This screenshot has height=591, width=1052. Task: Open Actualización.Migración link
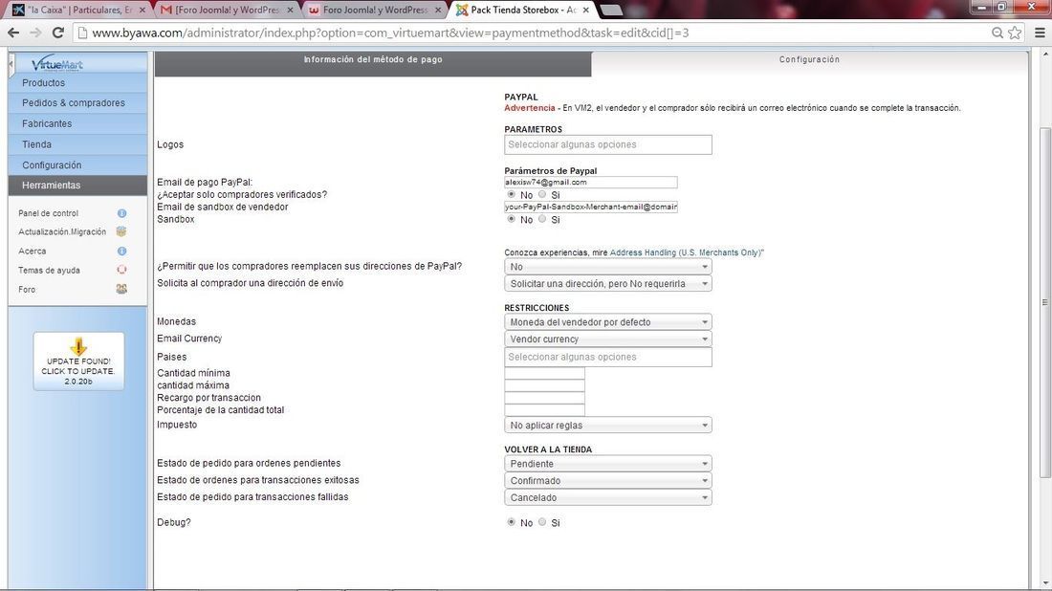[x=62, y=231]
